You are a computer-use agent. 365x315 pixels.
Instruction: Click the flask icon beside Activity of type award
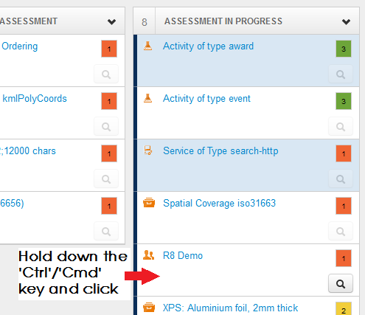(147, 46)
